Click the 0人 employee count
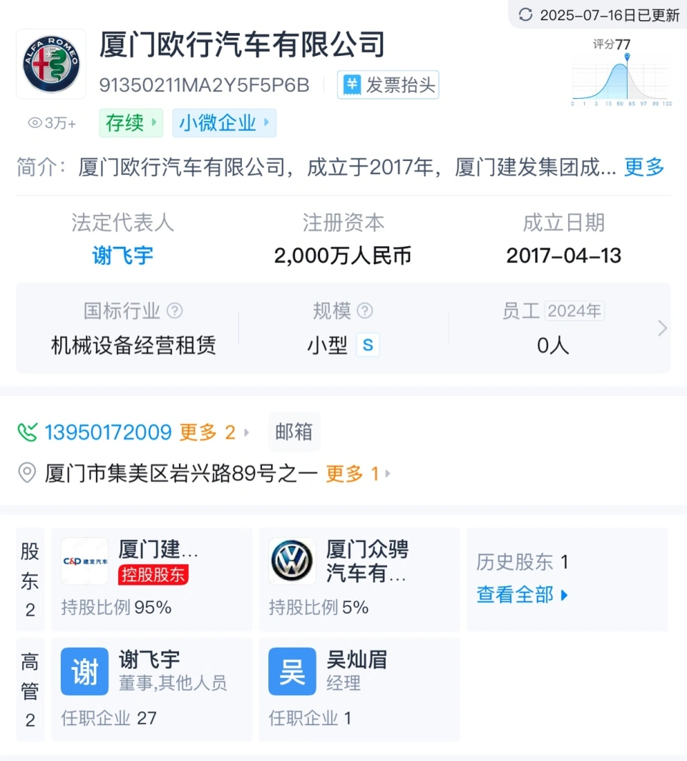This screenshot has height=761, width=687. point(553,345)
